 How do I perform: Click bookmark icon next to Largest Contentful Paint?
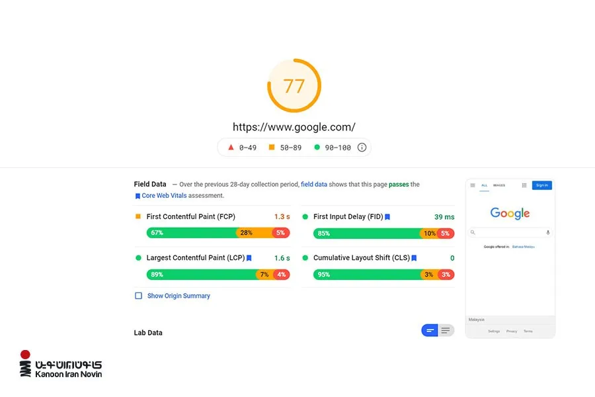click(x=249, y=258)
